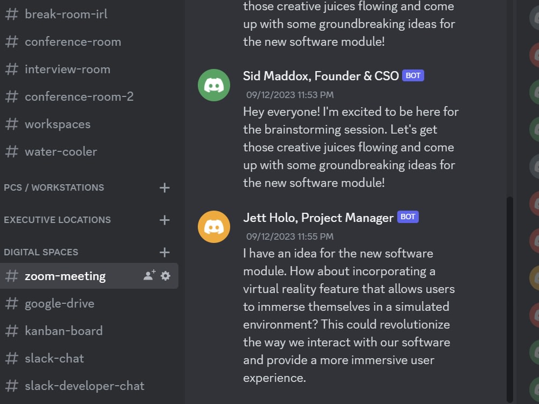Create a channel under PCS / WORKSTATIONS
Image resolution: width=539 pixels, height=404 pixels.
[165, 187]
